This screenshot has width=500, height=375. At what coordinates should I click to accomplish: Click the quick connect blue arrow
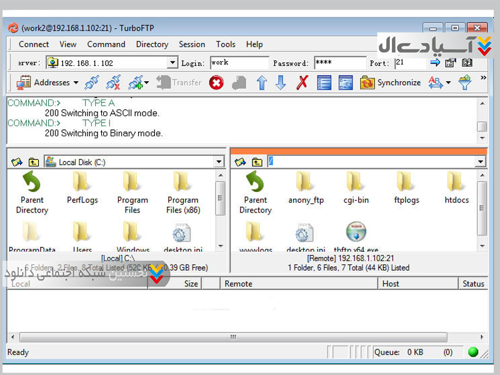coord(436,63)
